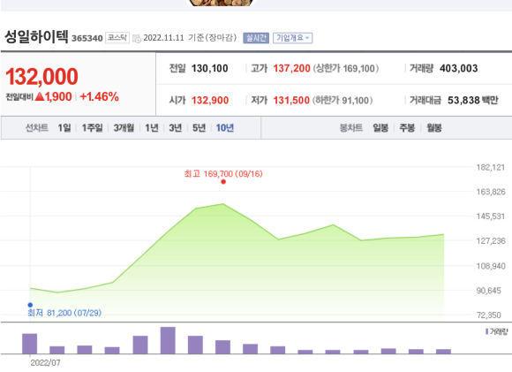Click the tallest purple volume bar
Screen dimensions: 512x372
tap(168, 340)
